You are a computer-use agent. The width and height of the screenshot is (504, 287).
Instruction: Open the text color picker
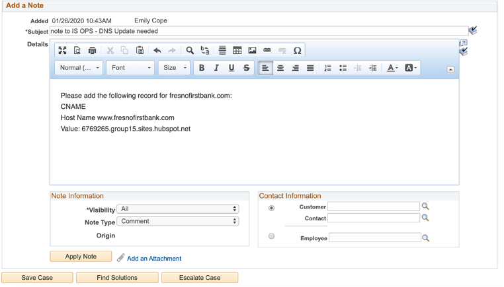click(x=392, y=68)
